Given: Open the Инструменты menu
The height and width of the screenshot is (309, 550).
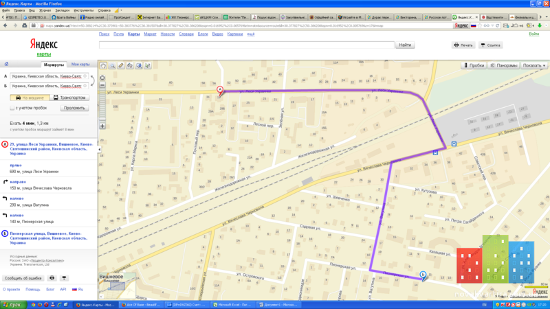Looking at the screenshot, I should [x=84, y=10].
